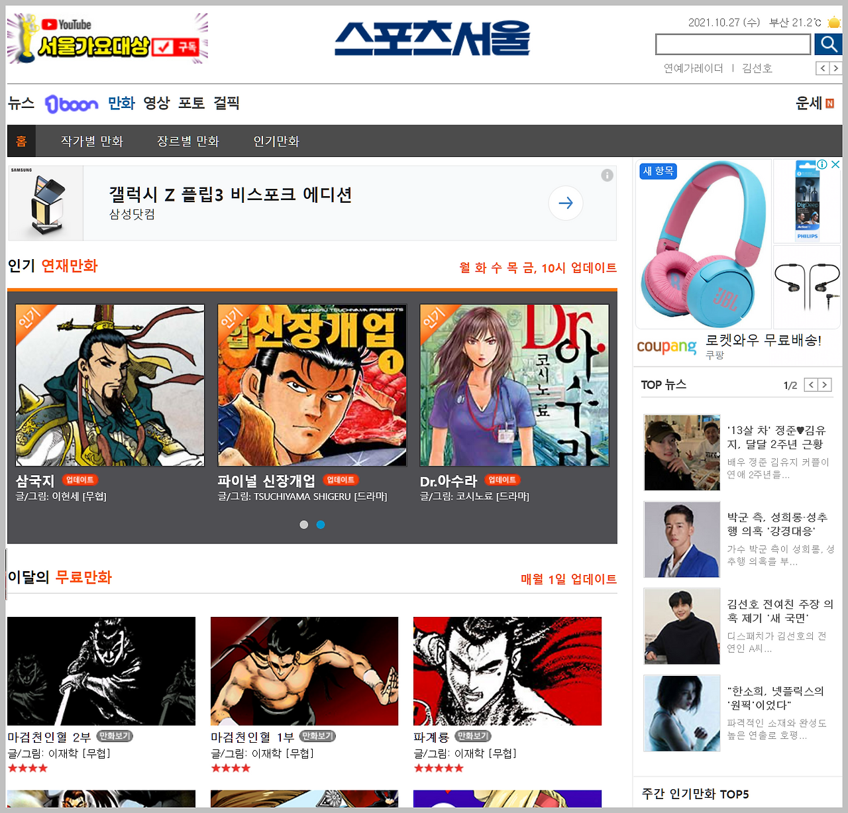
Task: Select first carousel dot in 인기 연재만화
Action: [x=303, y=524]
